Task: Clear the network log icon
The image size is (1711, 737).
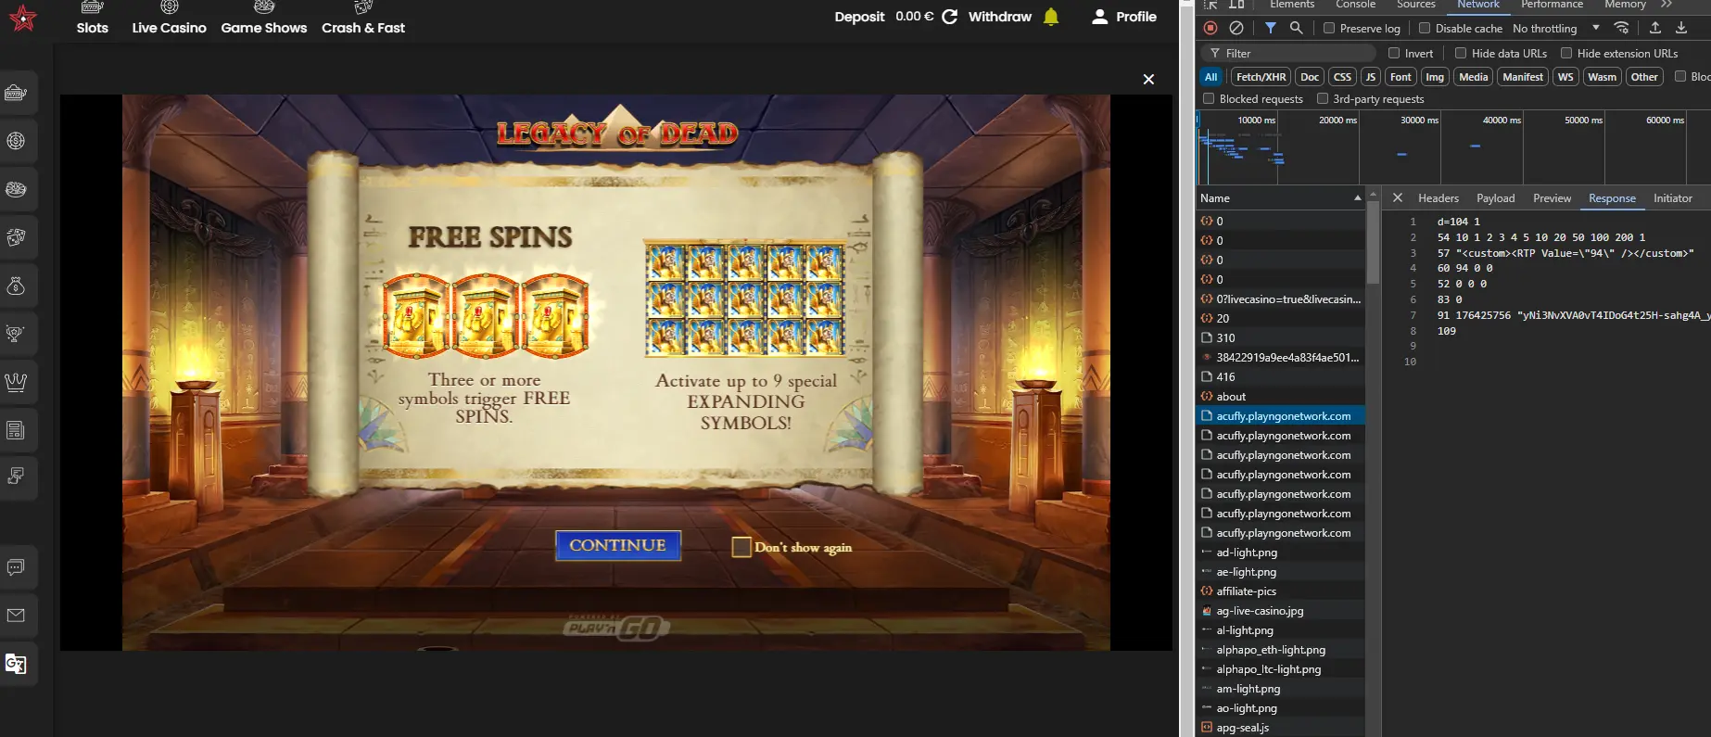Action: coord(1236,28)
